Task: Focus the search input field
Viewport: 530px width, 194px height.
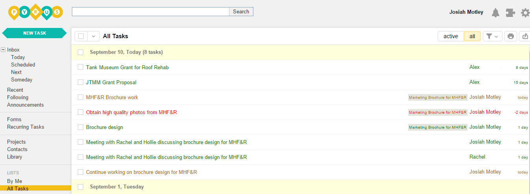Action: (150, 11)
